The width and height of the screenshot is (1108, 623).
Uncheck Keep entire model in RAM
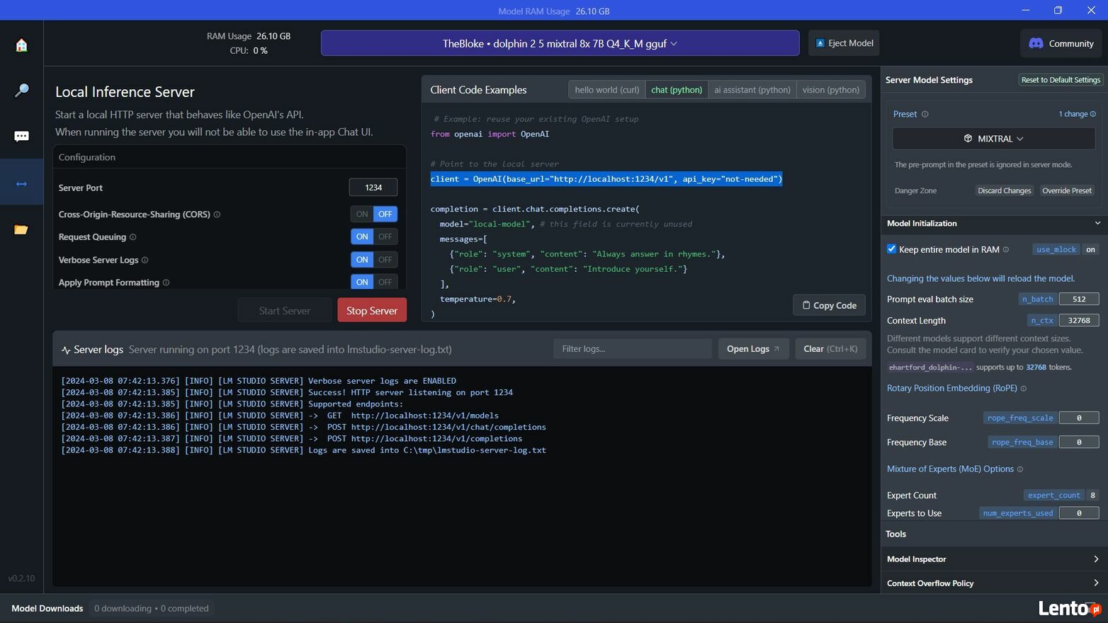tap(891, 249)
